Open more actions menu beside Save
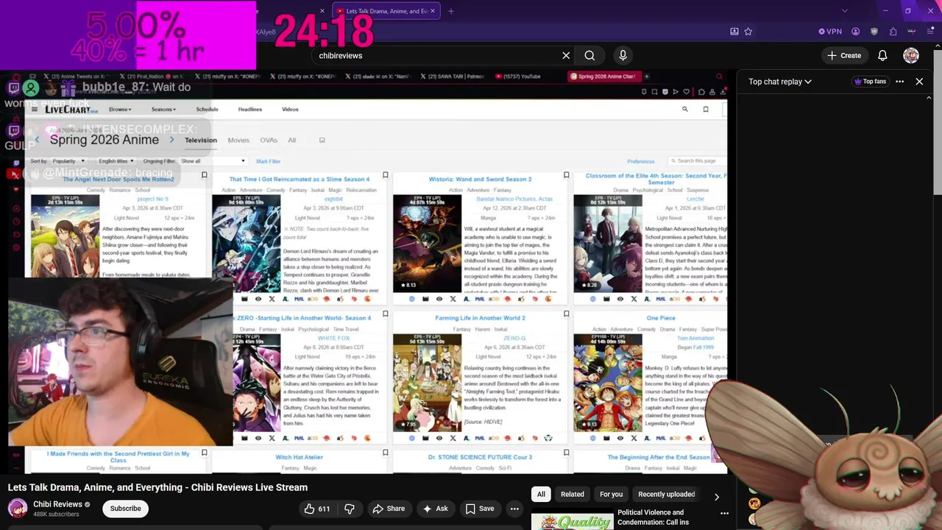 (514, 509)
